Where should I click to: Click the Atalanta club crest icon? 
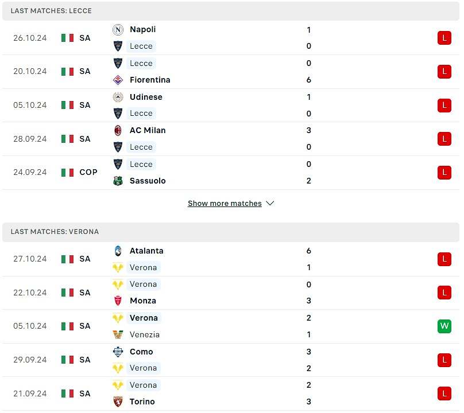coord(119,252)
